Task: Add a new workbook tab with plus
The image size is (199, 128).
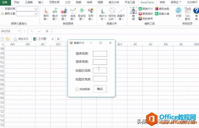Action: click(58, 39)
